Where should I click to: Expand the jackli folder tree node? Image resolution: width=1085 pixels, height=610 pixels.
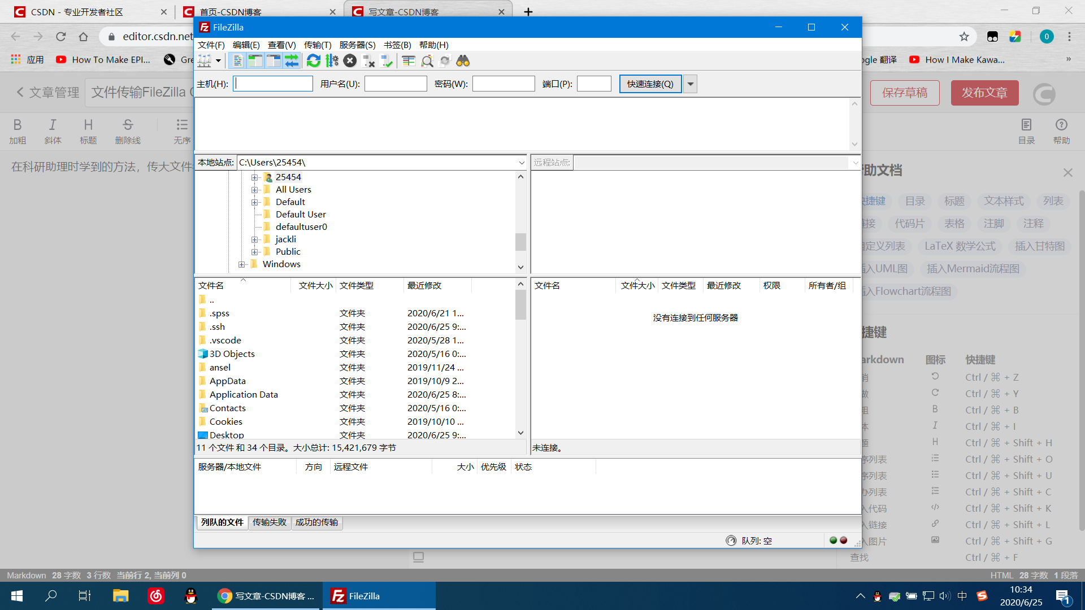tap(254, 239)
